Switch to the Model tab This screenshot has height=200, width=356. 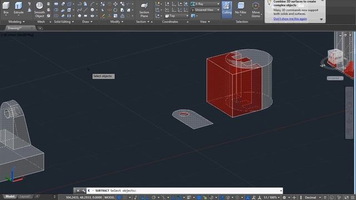pyautogui.click(x=10, y=196)
